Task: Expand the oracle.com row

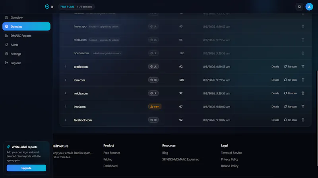Action: click(x=66, y=66)
